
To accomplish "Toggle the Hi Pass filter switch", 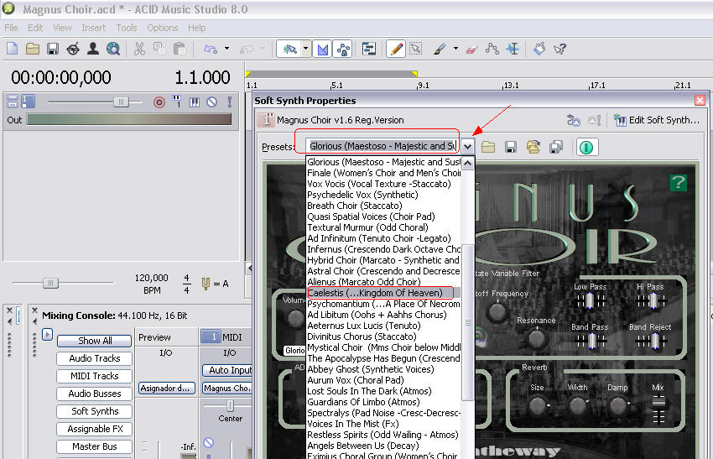I will pyautogui.click(x=652, y=300).
